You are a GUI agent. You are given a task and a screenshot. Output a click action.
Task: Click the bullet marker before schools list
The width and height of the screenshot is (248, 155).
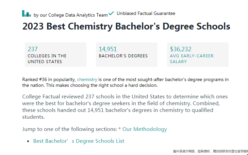pos(28,141)
